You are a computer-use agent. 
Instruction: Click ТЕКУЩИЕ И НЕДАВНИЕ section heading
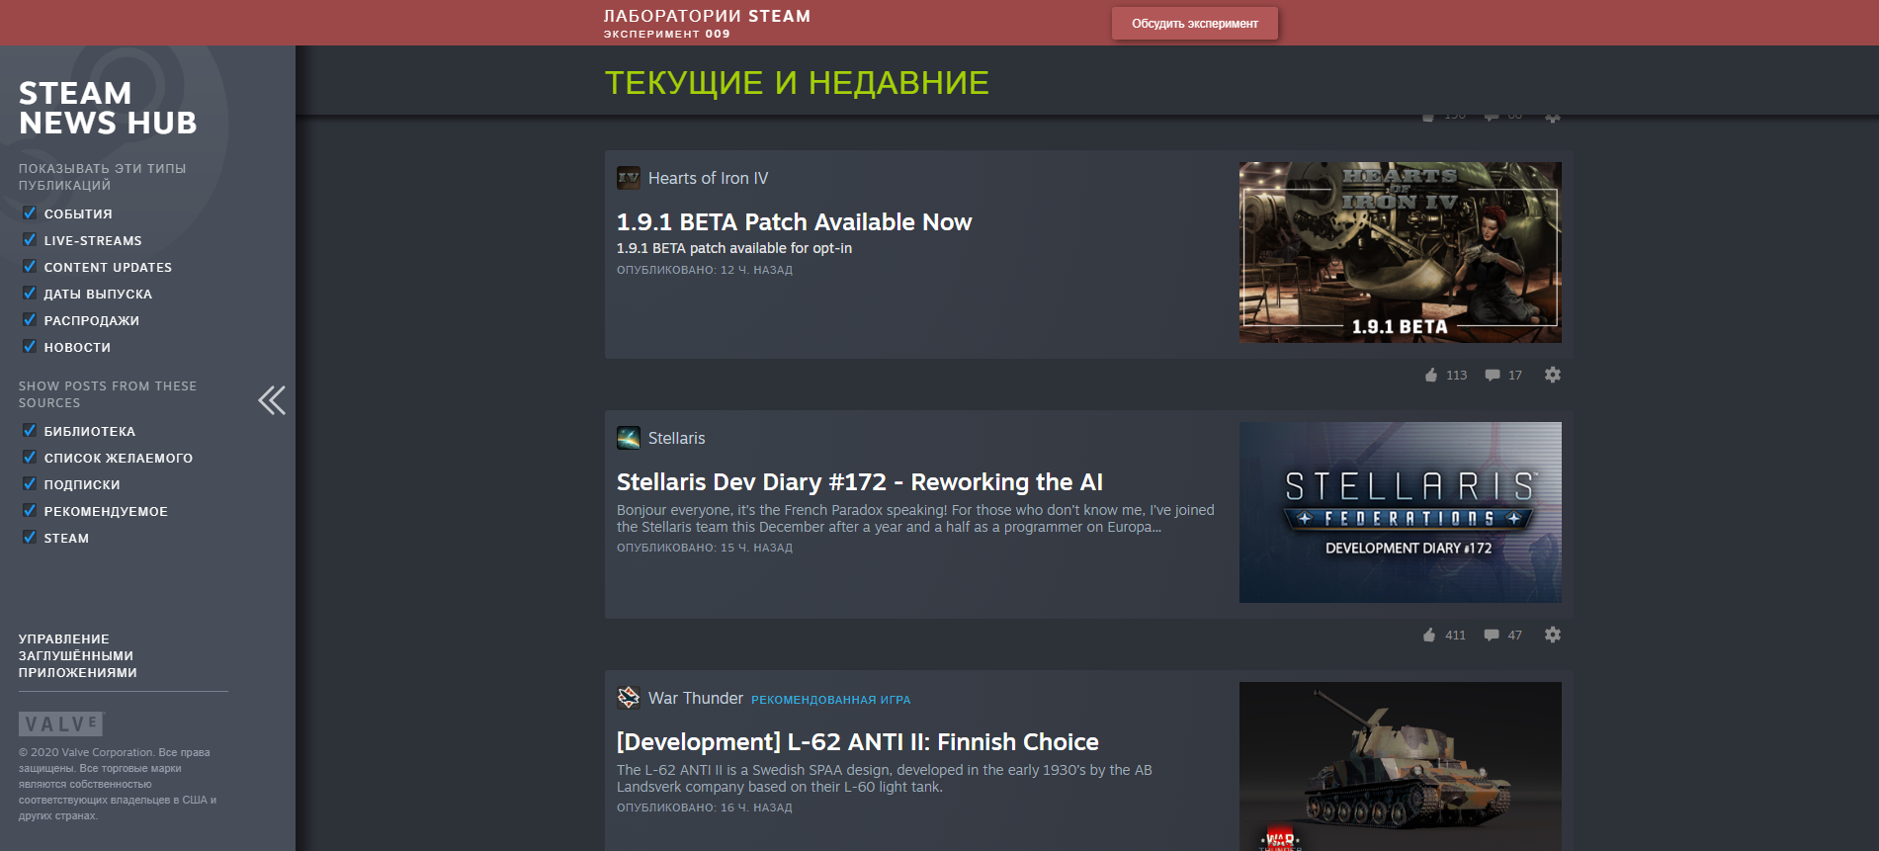click(797, 83)
